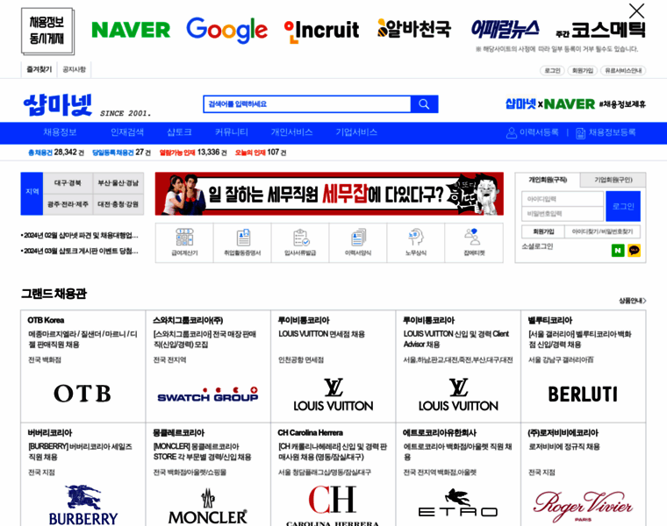This screenshot has height=526, width=667.
Task: Click the 유료서비스안내 pill button
Action: point(623,70)
